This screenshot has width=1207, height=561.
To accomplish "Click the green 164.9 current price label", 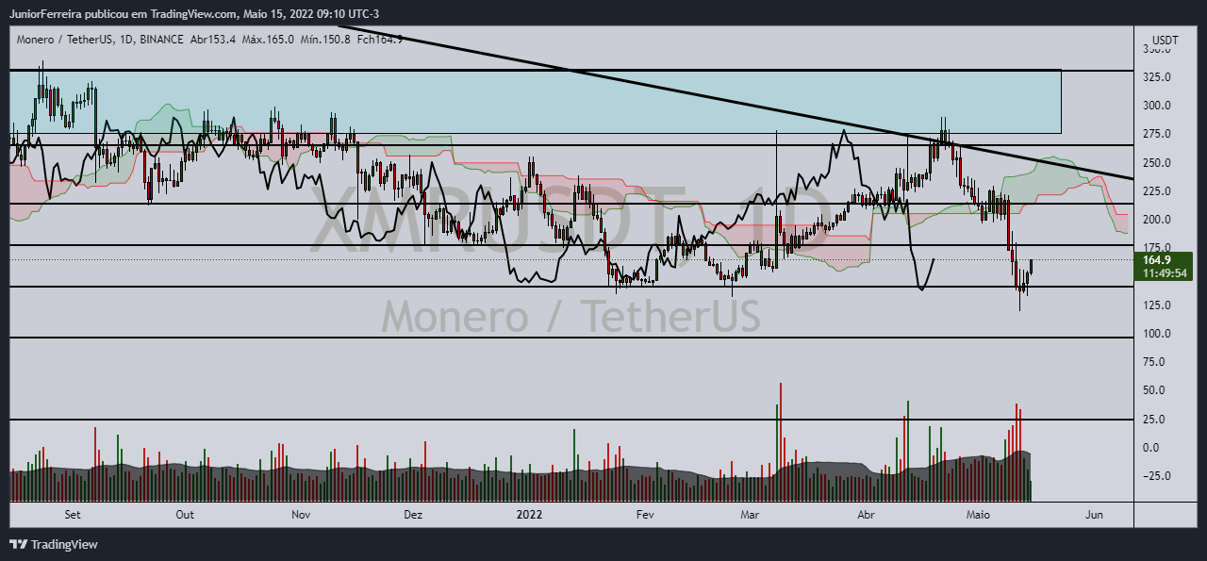I will (1155, 259).
